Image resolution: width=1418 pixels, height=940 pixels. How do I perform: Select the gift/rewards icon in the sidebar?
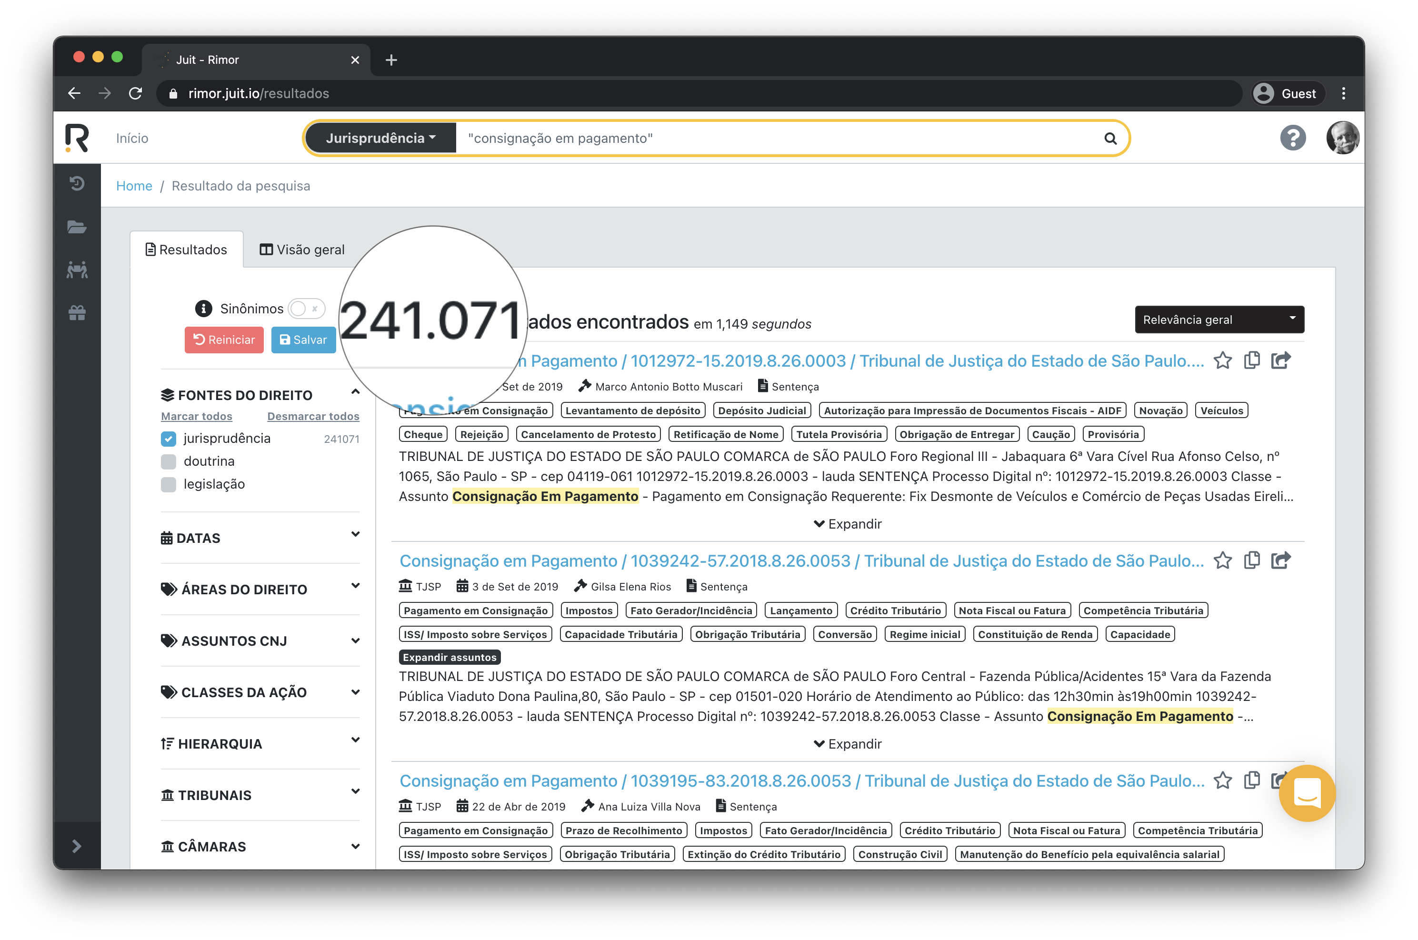coord(77,312)
